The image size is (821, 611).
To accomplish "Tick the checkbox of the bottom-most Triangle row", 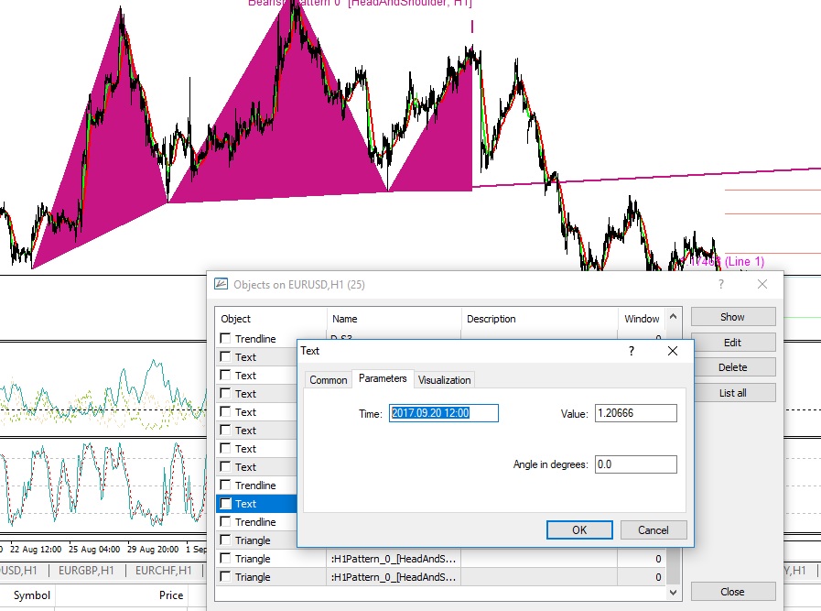I will coord(226,577).
